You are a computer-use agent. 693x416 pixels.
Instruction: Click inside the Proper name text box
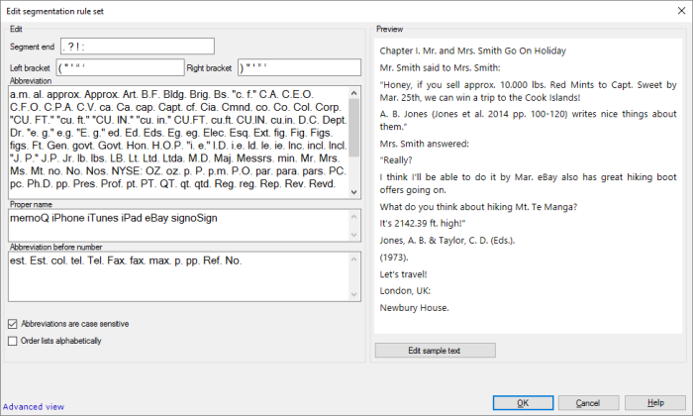(x=178, y=224)
